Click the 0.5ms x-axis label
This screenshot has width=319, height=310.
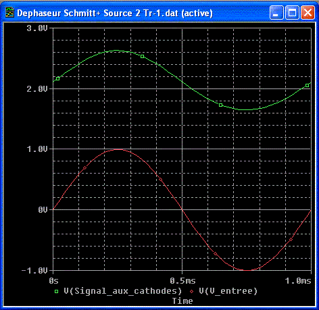point(182,281)
